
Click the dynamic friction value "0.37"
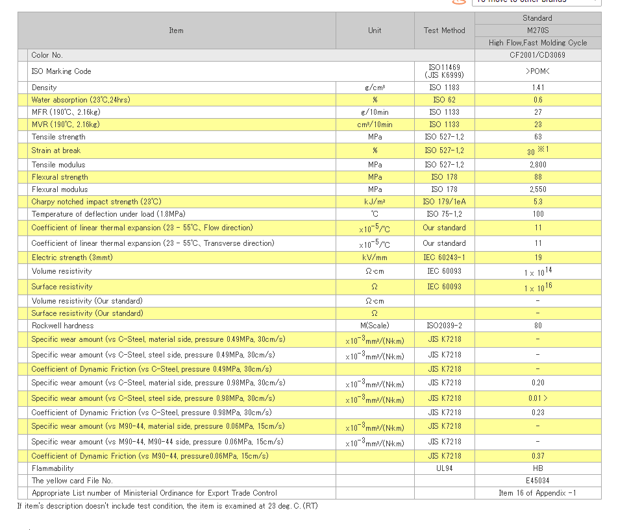click(x=538, y=456)
